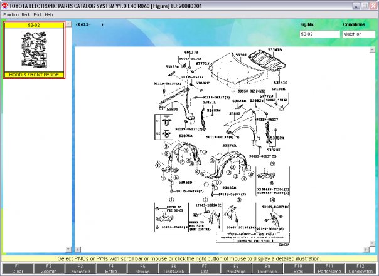Select the 53-02 Hood & Front Fender thumbnail
The image size is (379, 276).
point(33,50)
